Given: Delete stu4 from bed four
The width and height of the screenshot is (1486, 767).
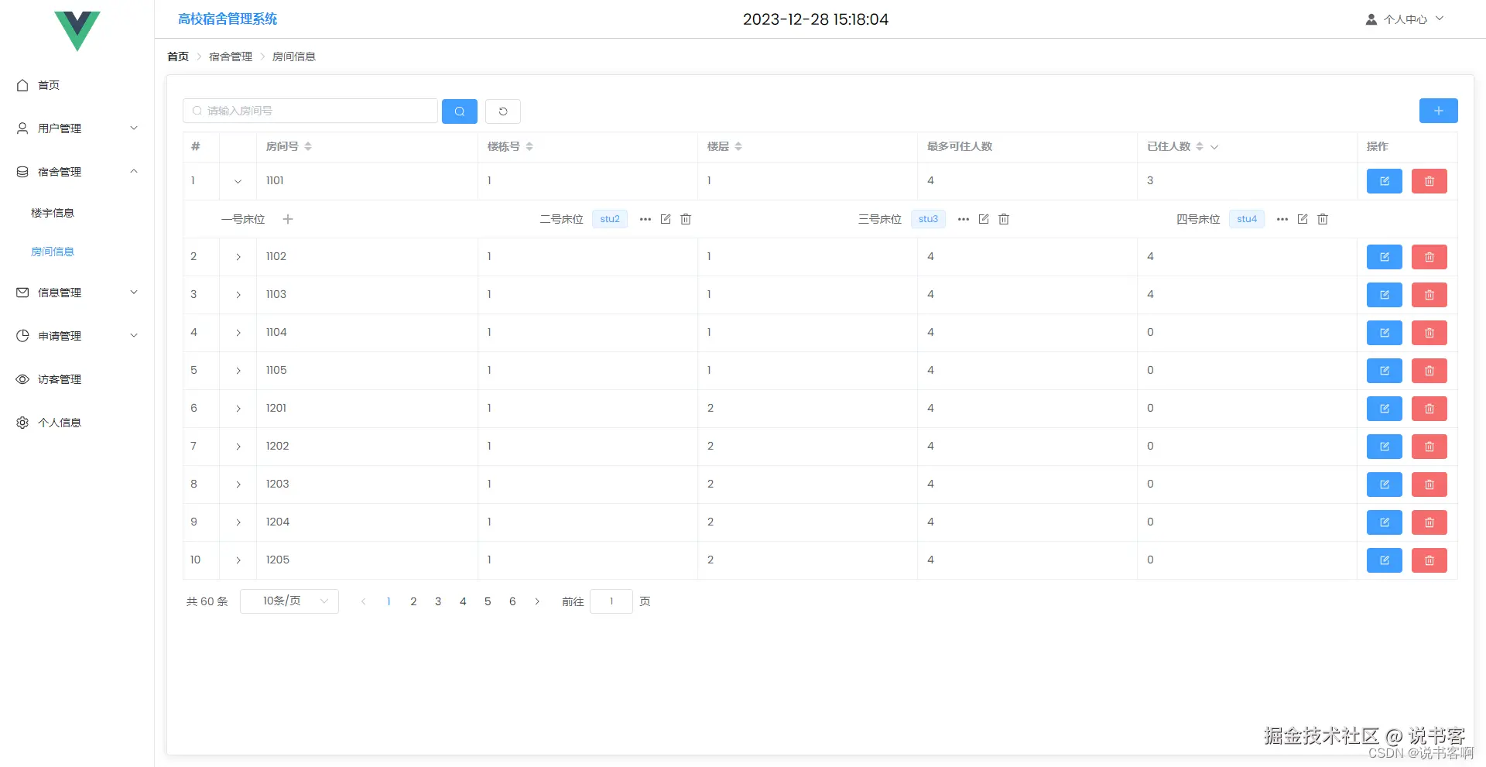Looking at the screenshot, I should 1323,219.
